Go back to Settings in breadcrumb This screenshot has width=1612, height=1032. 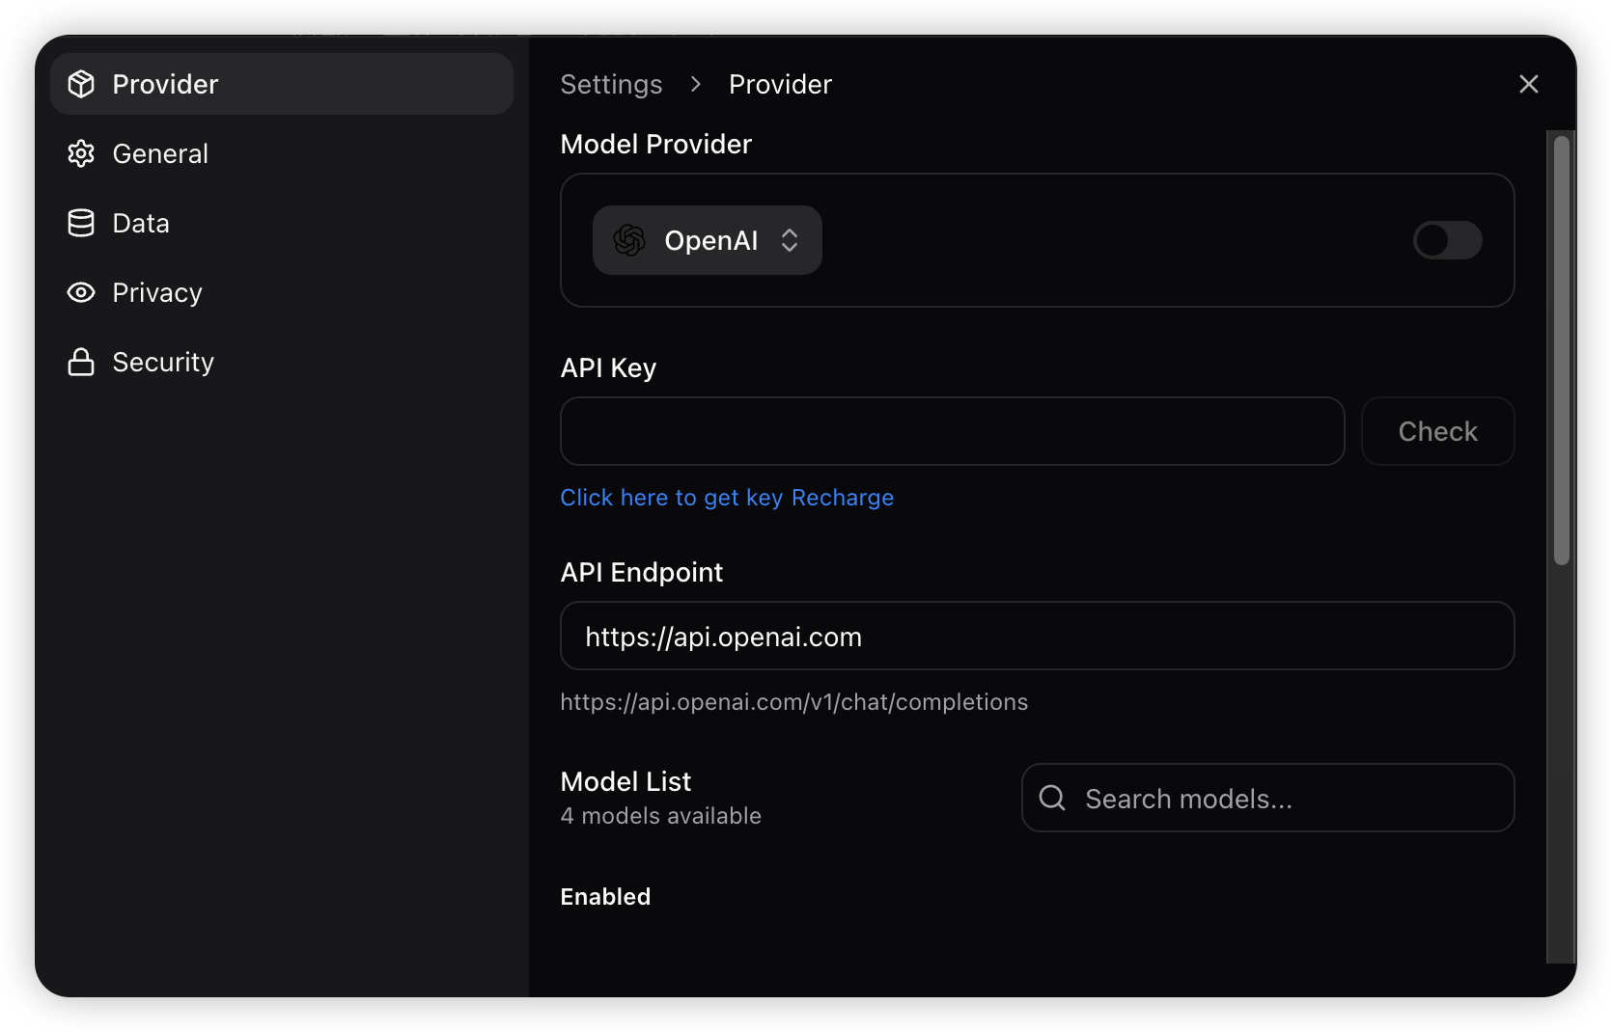[x=611, y=85]
